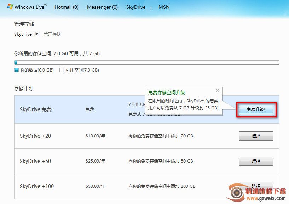Click the 管理存储 breadcrumb entry
This screenshot has width=289, height=204.
click(x=52, y=34)
